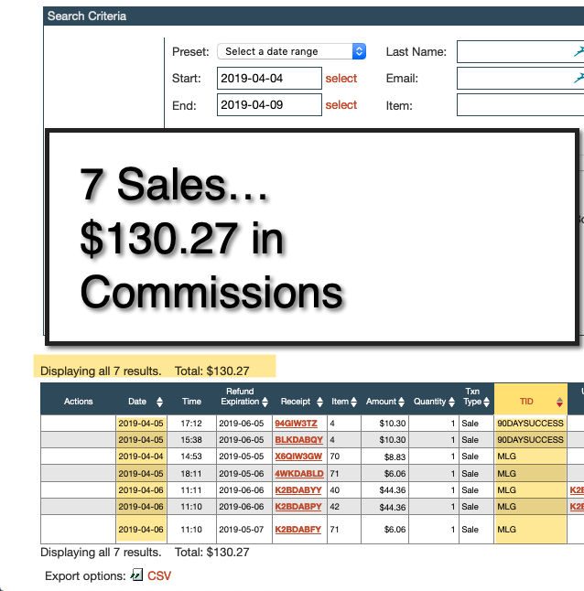Open the Preset date range dropdown
584x591 pixels.
(x=292, y=52)
